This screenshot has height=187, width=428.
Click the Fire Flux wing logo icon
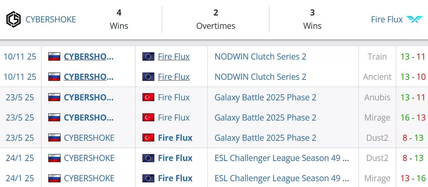(415, 19)
